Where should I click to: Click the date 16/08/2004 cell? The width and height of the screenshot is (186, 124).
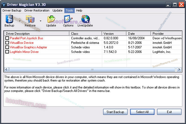(136, 38)
